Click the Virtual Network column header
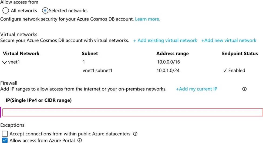This screenshot has height=143, width=263. tap(21, 53)
